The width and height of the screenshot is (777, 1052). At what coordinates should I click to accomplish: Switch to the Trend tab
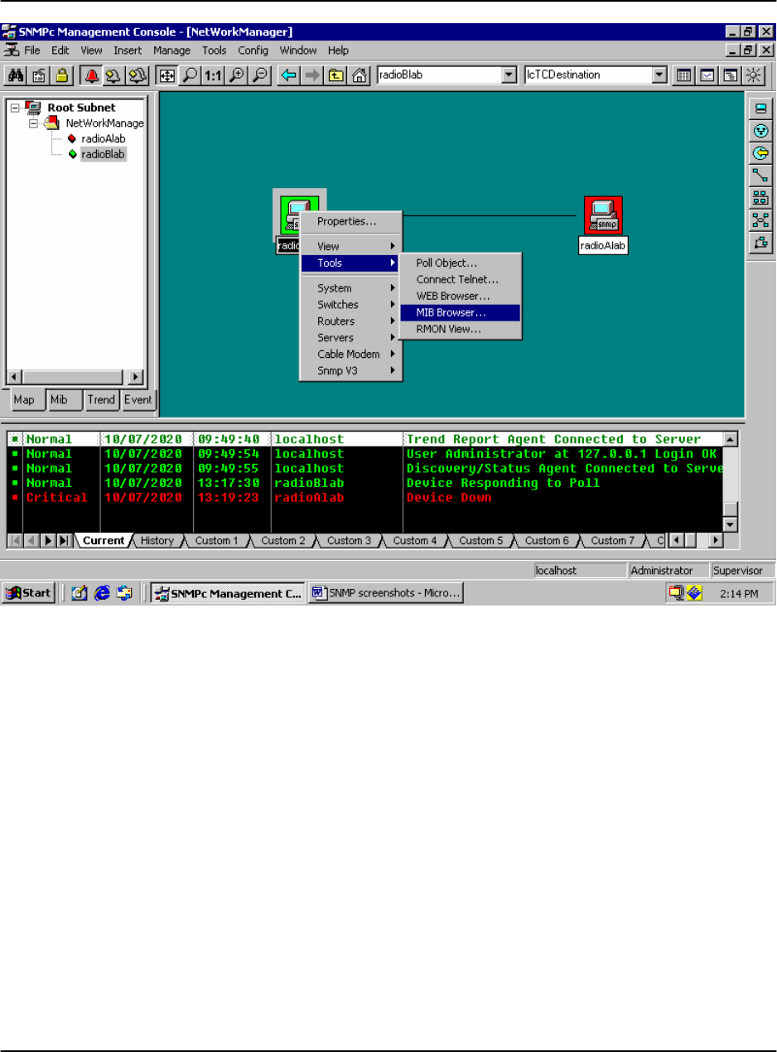pos(102,400)
